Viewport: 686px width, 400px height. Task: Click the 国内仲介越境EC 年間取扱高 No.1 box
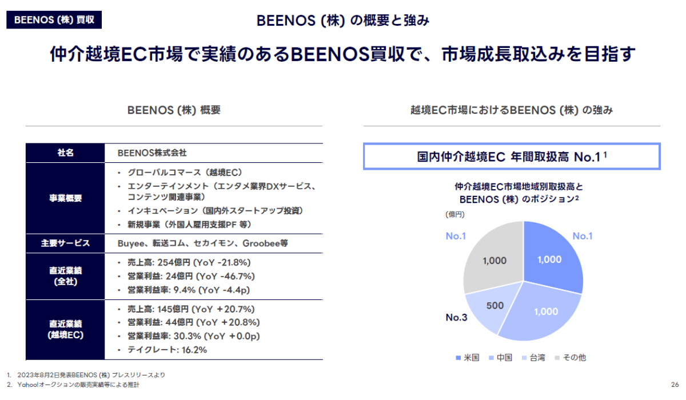point(512,156)
